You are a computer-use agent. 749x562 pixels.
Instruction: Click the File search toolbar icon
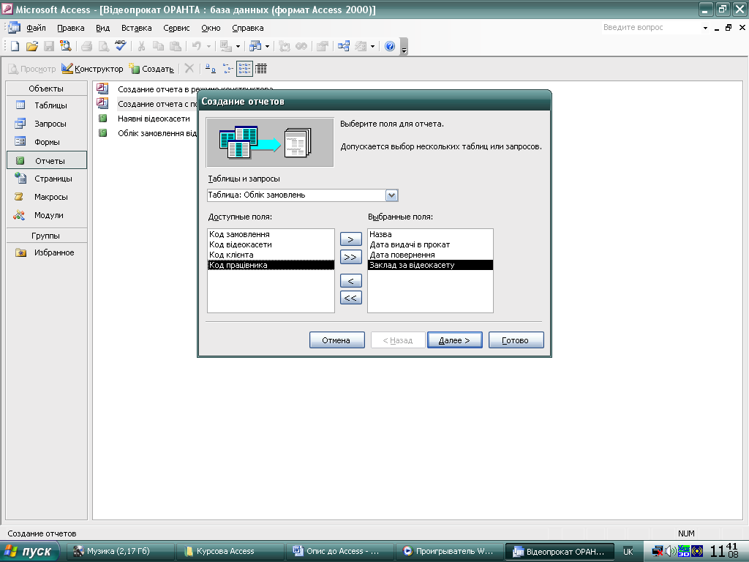(65, 46)
